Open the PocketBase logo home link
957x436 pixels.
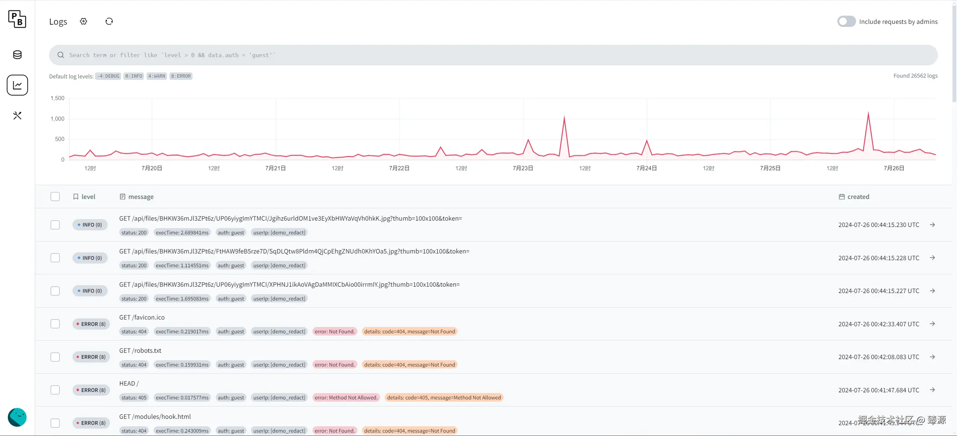point(17,19)
